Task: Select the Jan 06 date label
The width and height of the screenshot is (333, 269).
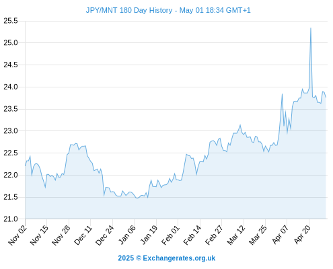Action: click(126, 235)
